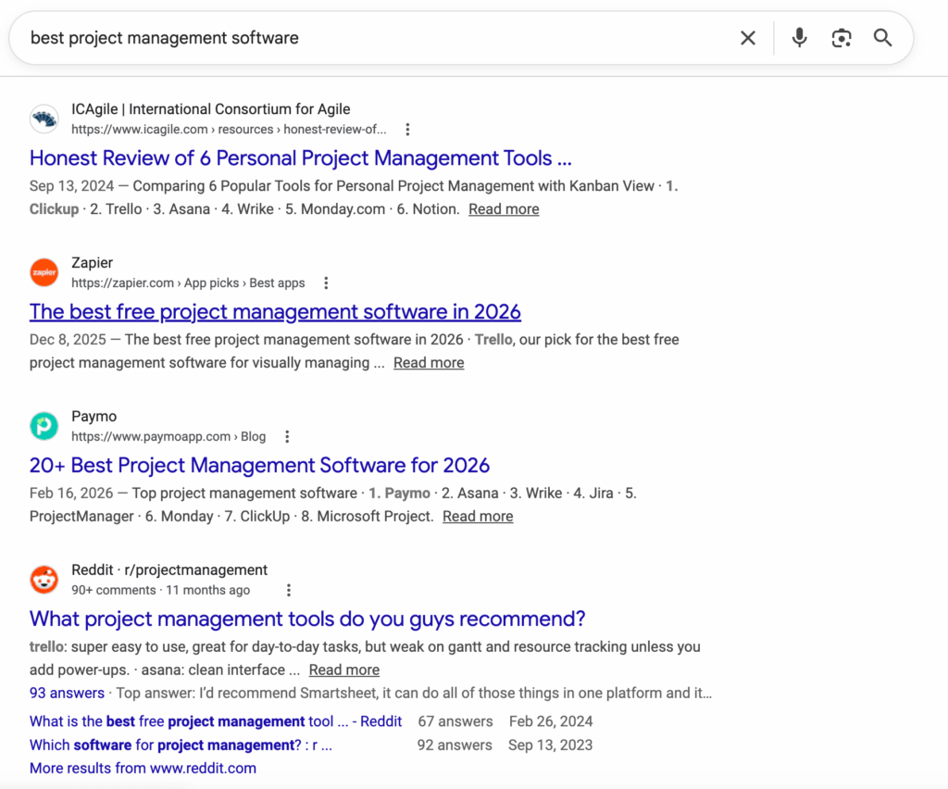Open The best free project management software in 2026
The image size is (948, 789).
(275, 311)
